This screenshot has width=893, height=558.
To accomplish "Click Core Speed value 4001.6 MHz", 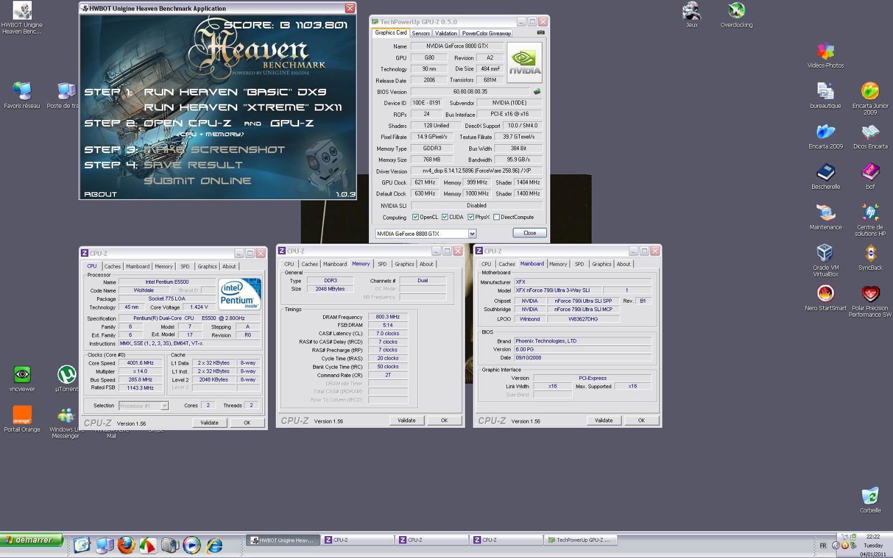I will (x=140, y=363).
